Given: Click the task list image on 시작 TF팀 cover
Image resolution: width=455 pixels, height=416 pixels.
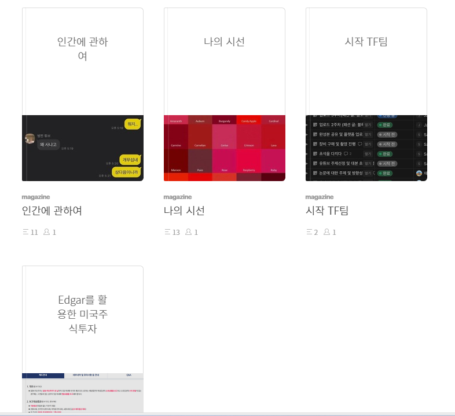Looking at the screenshot, I should click(366, 148).
